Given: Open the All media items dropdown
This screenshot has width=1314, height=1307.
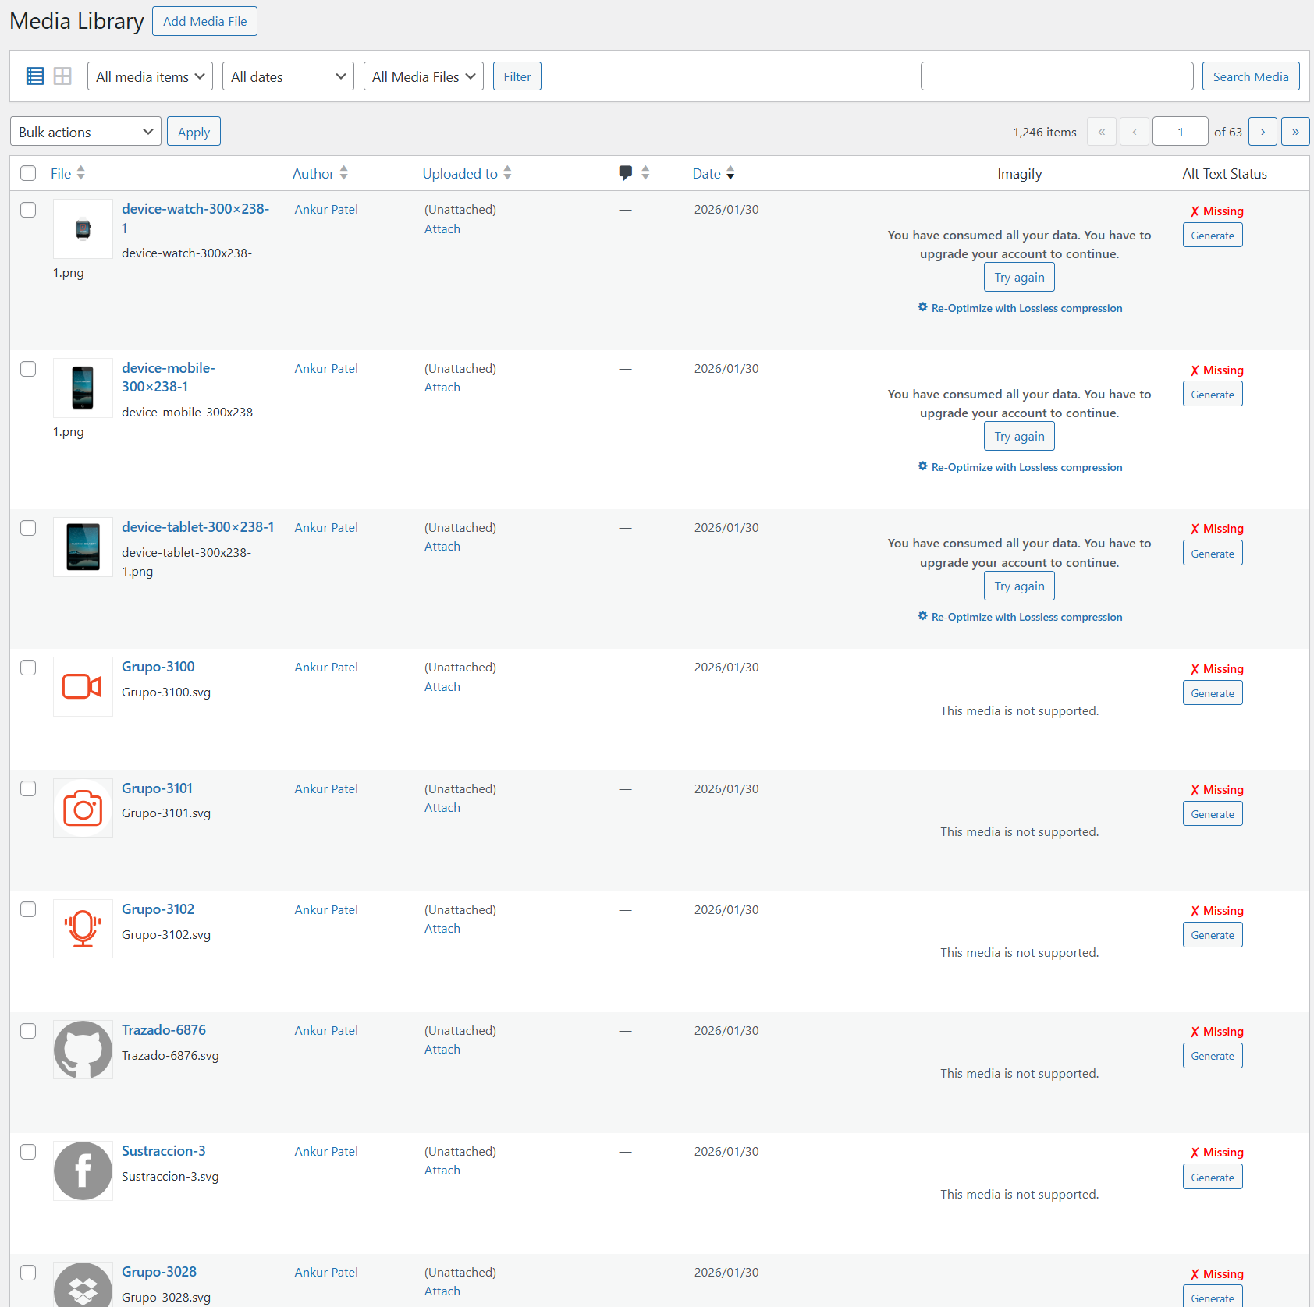Looking at the screenshot, I should pyautogui.click(x=150, y=76).
